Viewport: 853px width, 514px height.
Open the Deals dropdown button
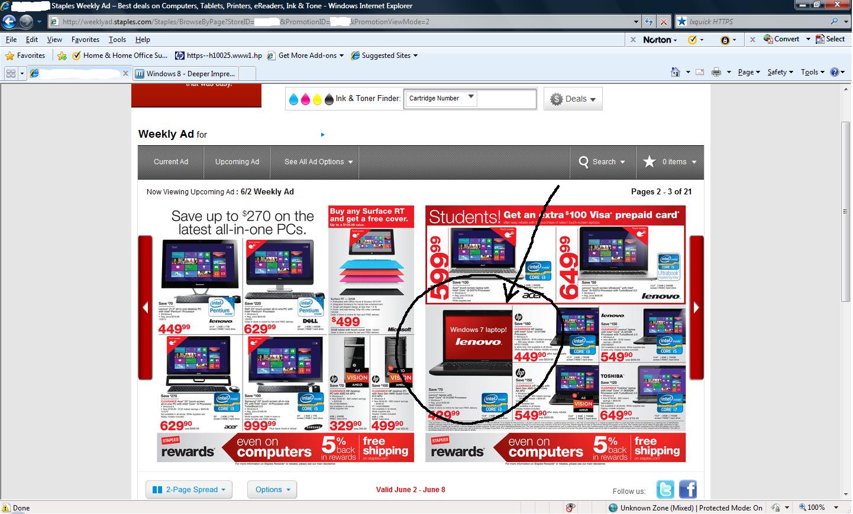point(573,99)
